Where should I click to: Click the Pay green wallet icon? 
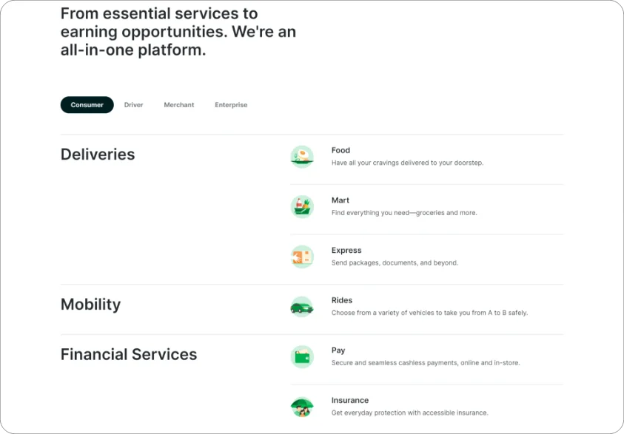click(302, 357)
